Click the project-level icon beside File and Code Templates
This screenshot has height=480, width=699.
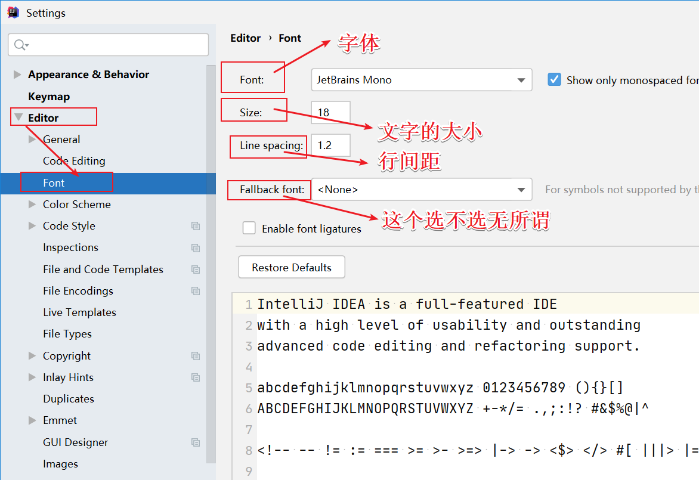[195, 270]
